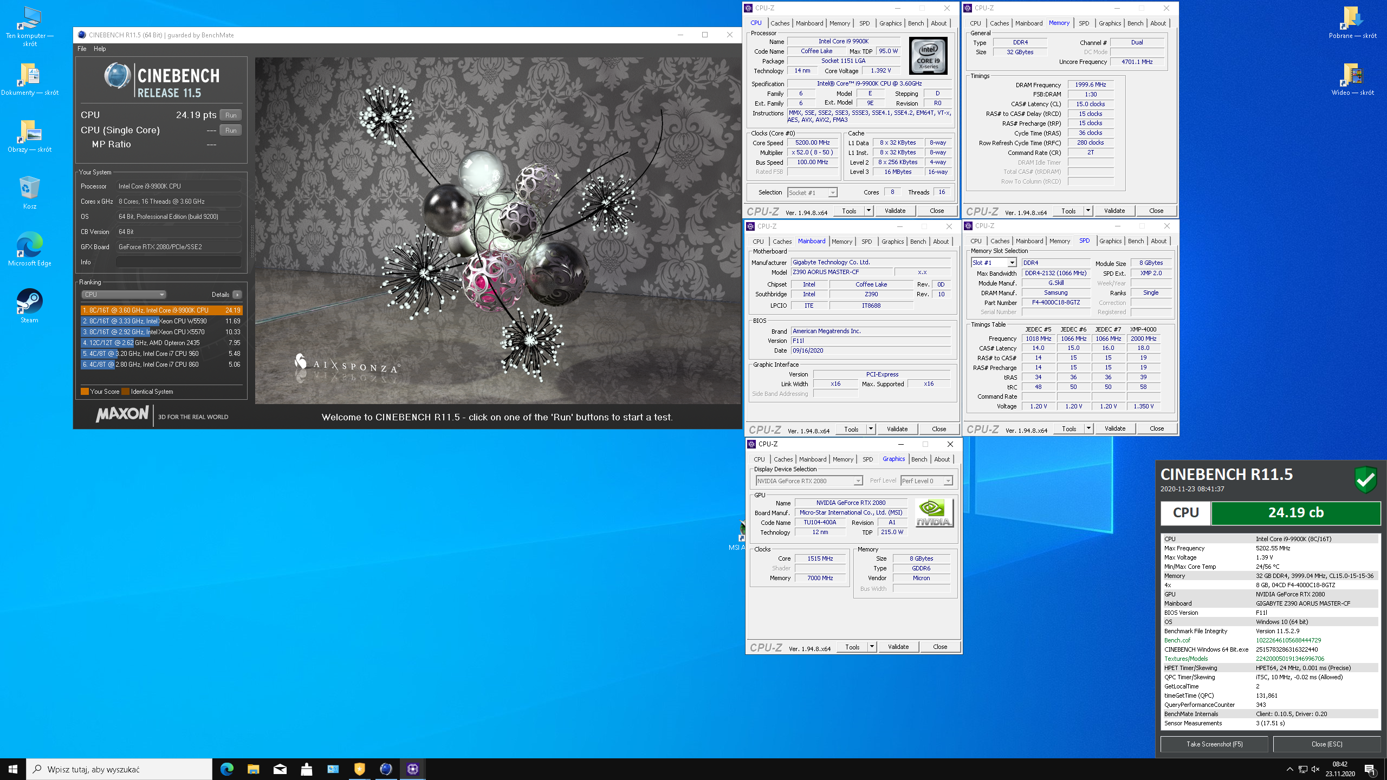Image resolution: width=1387 pixels, height=780 pixels.
Task: Open the Slot #1 memory slot dropdown
Action: click(x=994, y=263)
